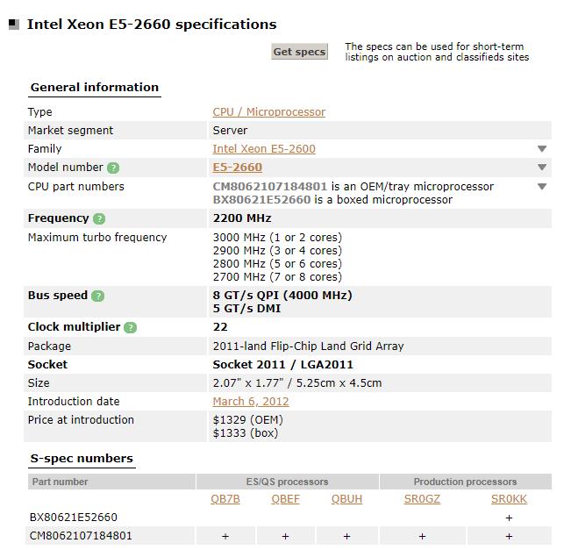Expand the Family row dropdown arrow
The width and height of the screenshot is (564, 550).
coord(542,149)
